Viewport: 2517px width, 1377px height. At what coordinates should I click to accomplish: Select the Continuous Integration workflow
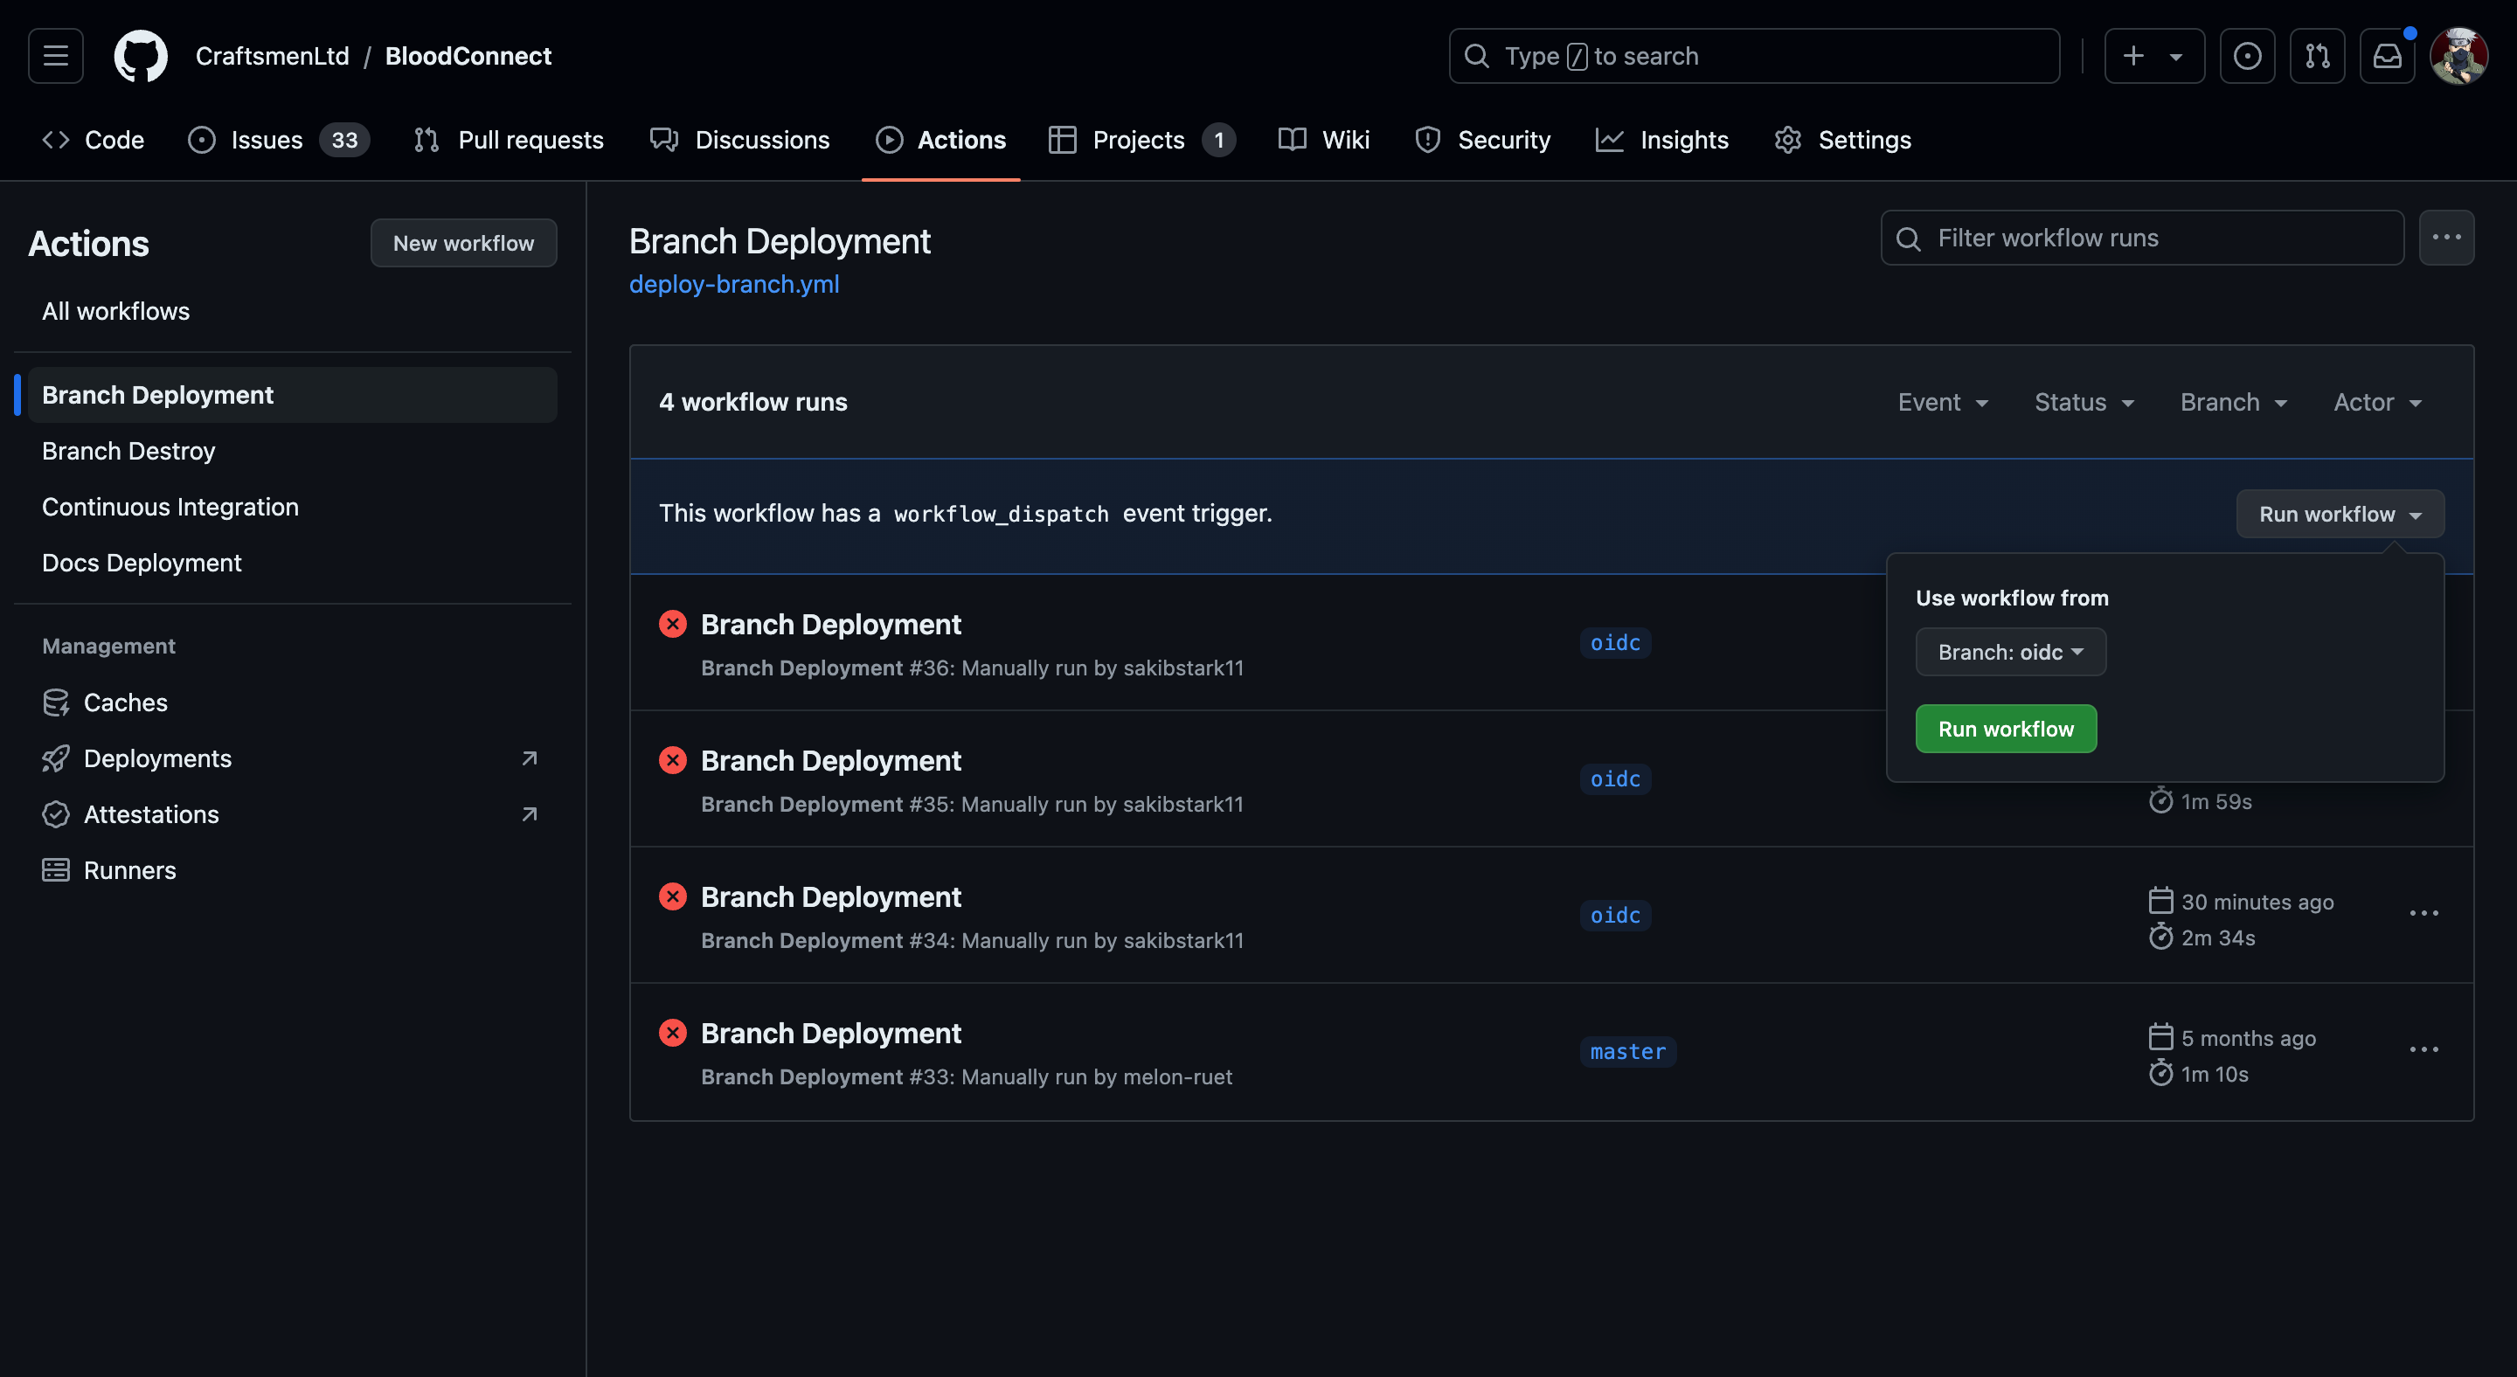[293, 506]
